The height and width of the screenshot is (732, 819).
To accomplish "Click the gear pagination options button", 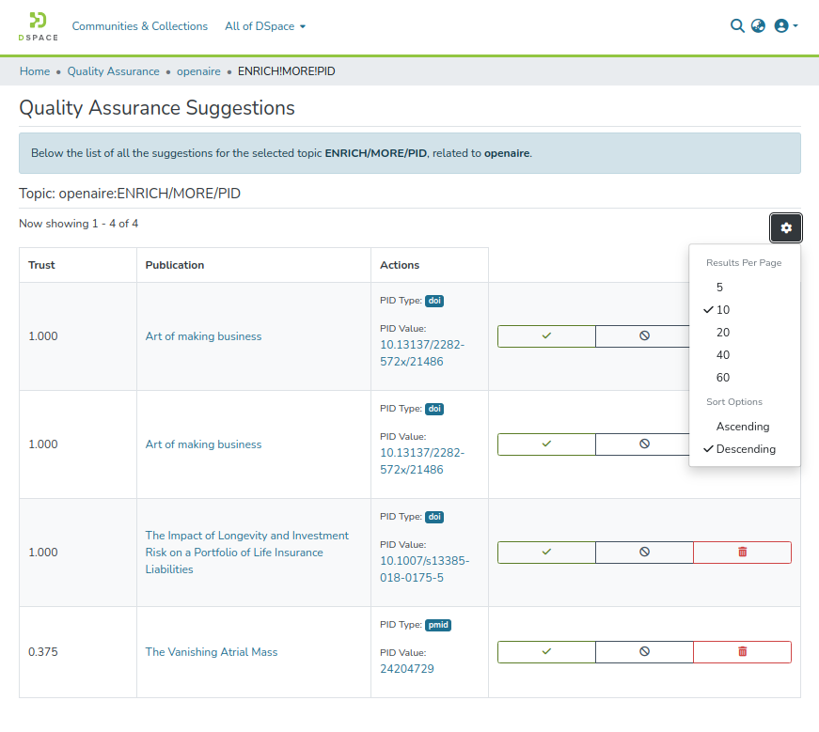I will 786,227.
